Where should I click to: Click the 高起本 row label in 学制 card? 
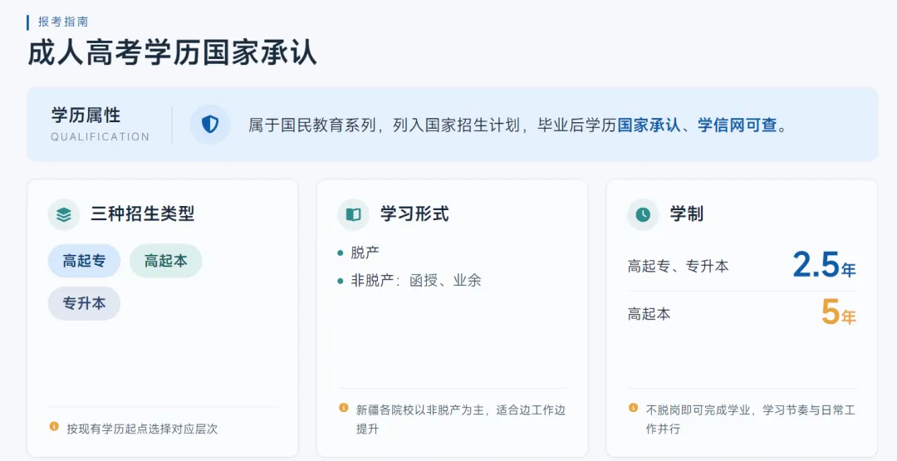[649, 314]
